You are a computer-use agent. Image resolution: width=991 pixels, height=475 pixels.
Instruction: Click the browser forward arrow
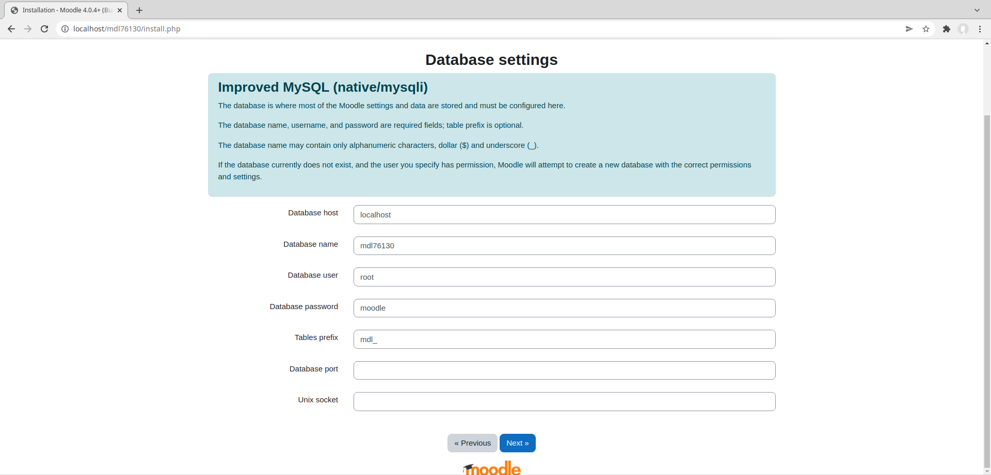pos(28,29)
